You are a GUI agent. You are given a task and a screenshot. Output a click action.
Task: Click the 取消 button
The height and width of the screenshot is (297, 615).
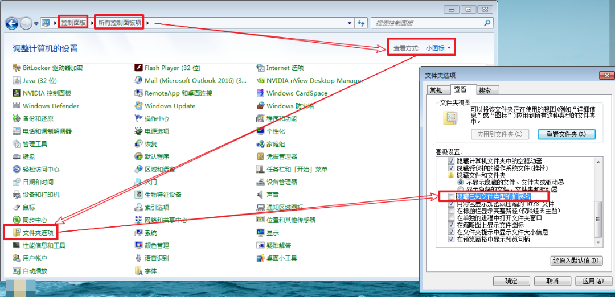[552, 281]
